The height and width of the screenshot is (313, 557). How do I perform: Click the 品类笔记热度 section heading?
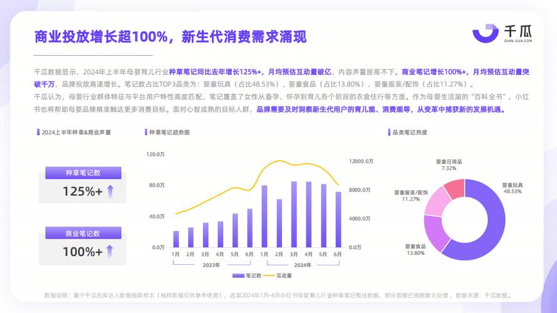[x=410, y=132]
